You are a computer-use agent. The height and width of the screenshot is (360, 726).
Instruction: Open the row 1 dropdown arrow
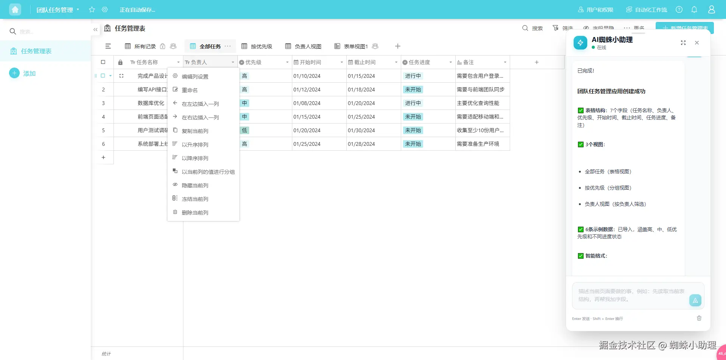[110, 76]
